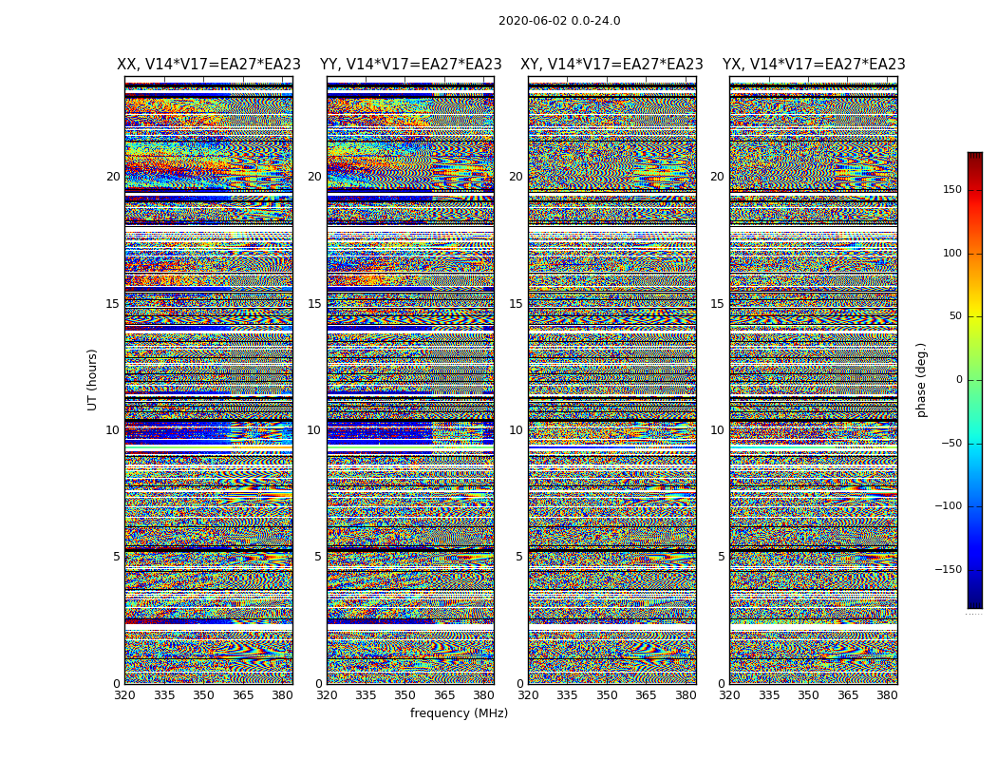Click colorbar tick label '−50'
The width and height of the screenshot is (997, 760).
(x=951, y=444)
